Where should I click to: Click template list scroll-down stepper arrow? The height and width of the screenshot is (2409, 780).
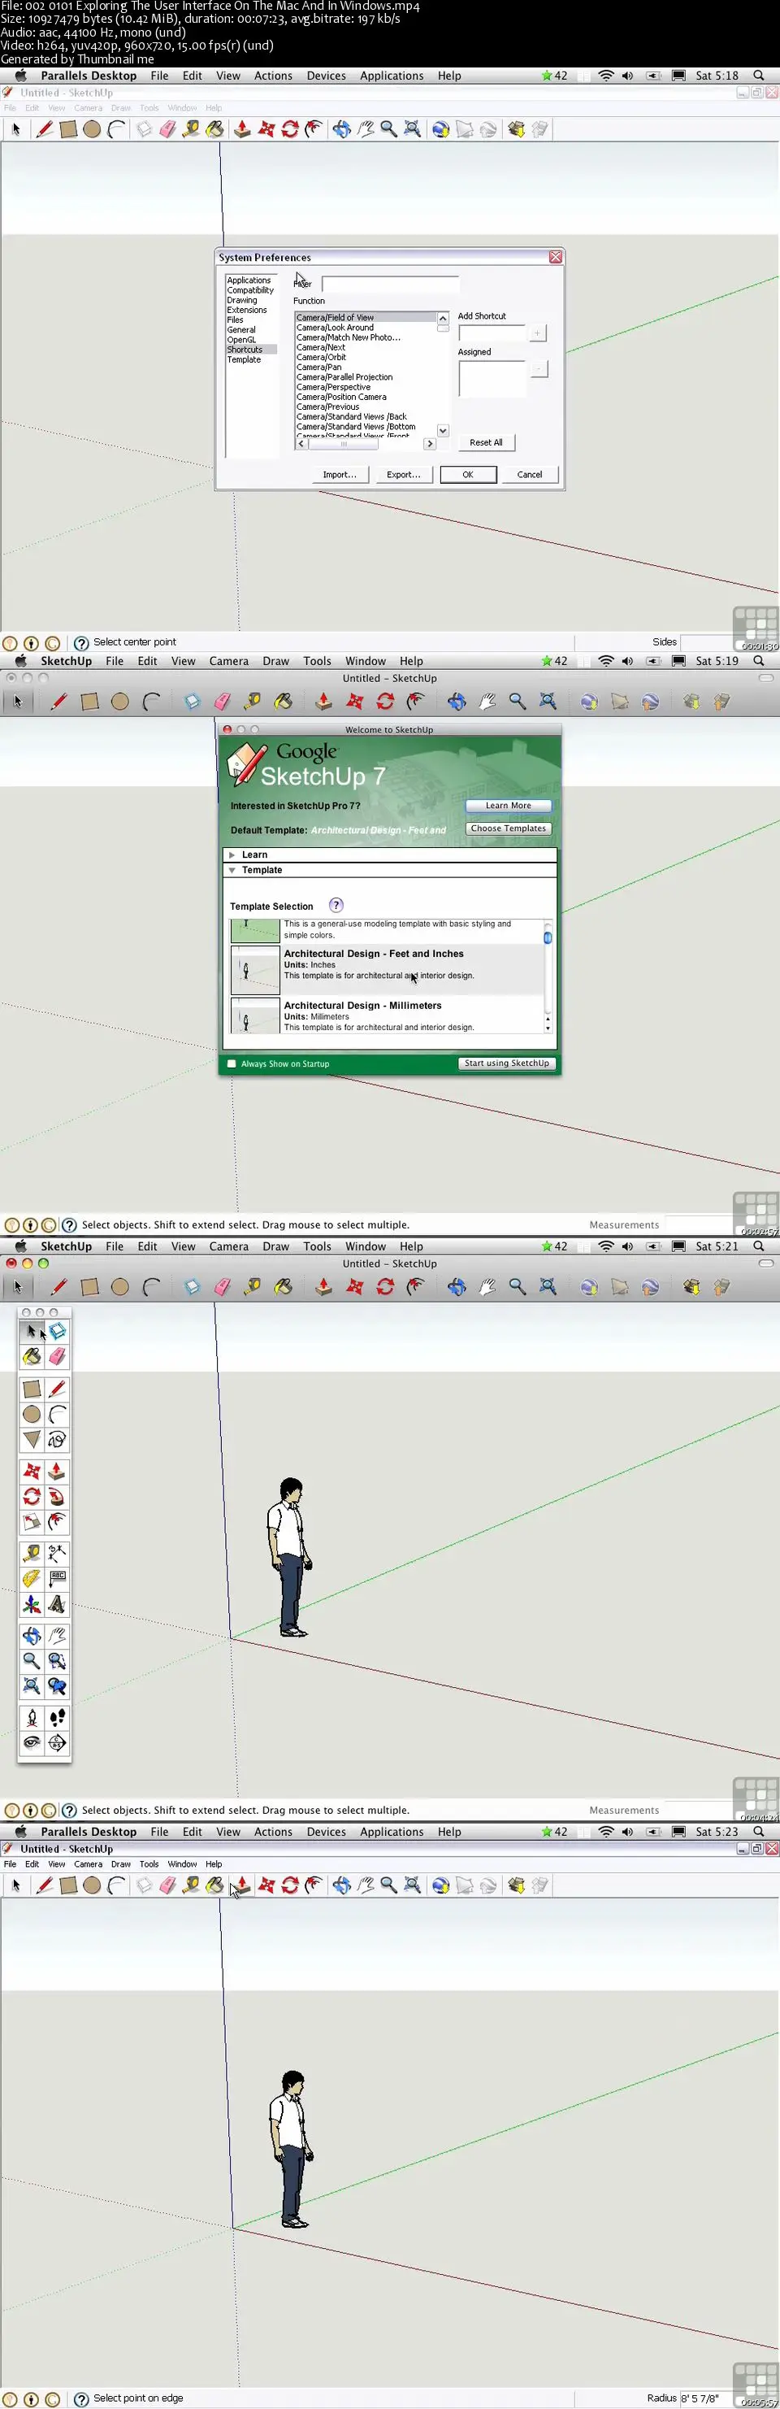click(548, 1028)
